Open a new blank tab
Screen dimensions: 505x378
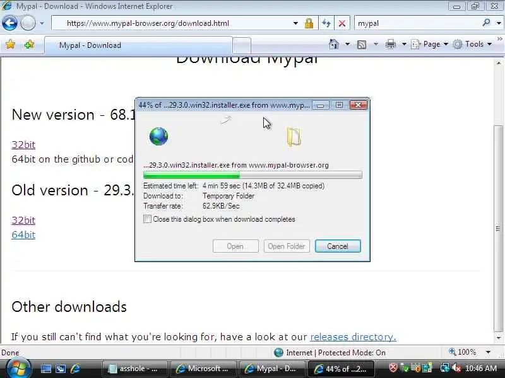(x=242, y=45)
